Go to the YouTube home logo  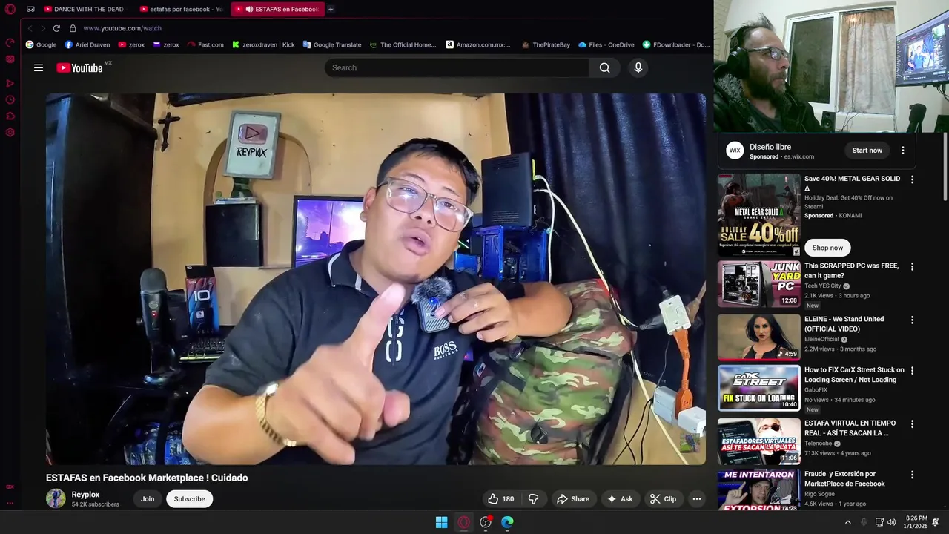pos(80,67)
